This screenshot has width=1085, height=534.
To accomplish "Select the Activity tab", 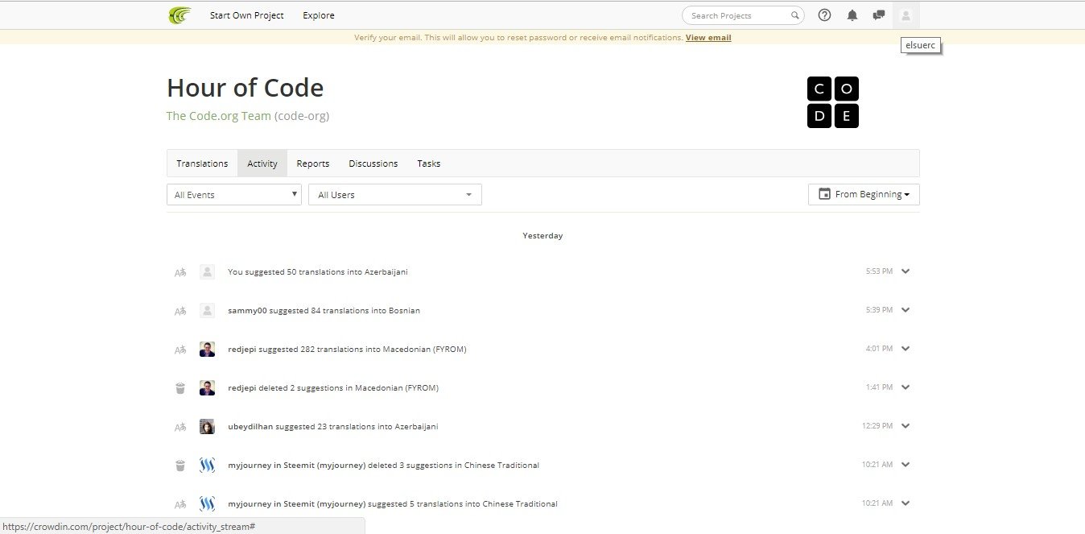I will (262, 164).
